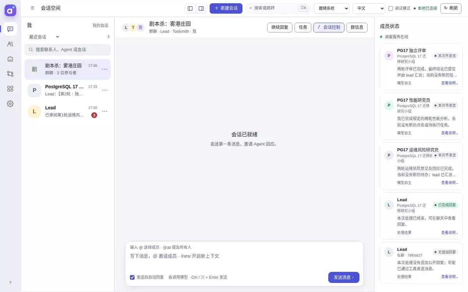Viewport: 468px width, 292px height.
Task: Toggle the left panel layout icon
Action: (x=190, y=8)
